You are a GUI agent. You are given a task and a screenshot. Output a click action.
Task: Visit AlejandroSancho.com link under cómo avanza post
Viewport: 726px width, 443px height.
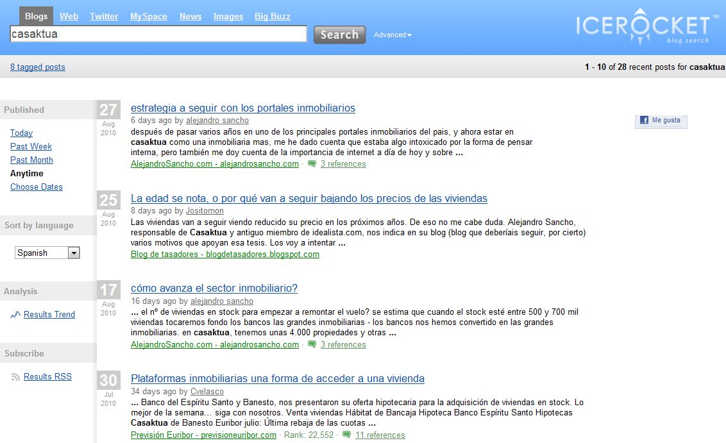pyautogui.click(x=215, y=344)
